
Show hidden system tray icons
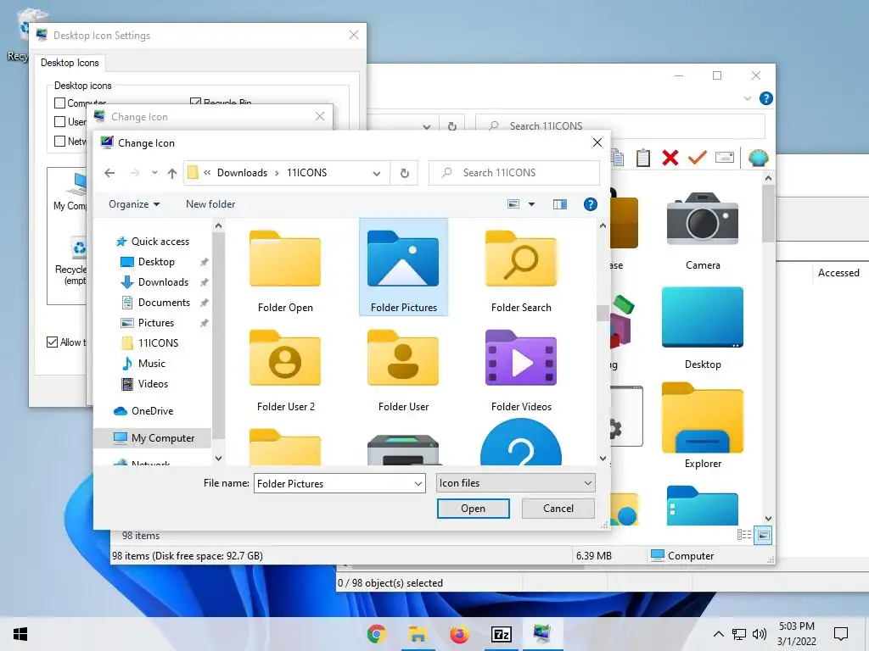pos(718,634)
